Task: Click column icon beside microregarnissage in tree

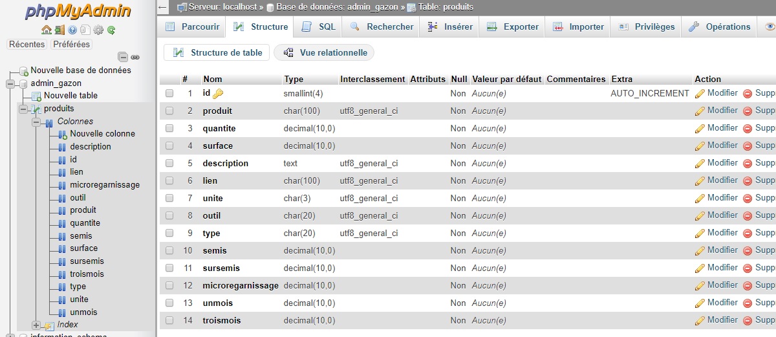Action: click(63, 185)
